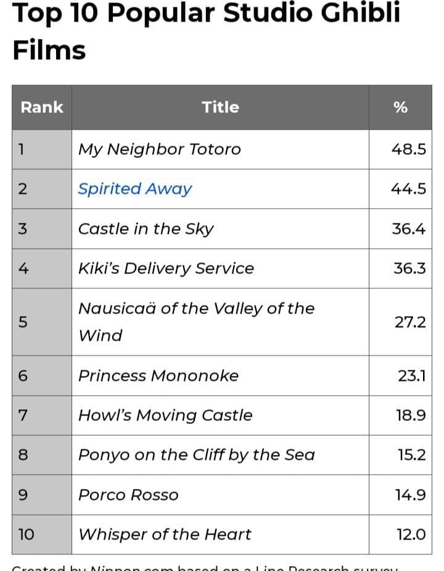
Task: Select the rank 1 cell
Action: click(x=22, y=149)
